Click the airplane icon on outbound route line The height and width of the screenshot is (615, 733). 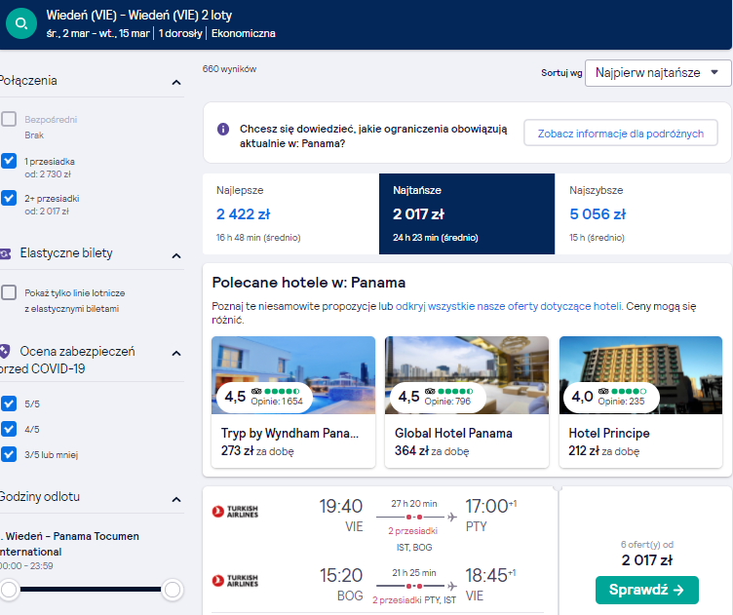click(452, 517)
